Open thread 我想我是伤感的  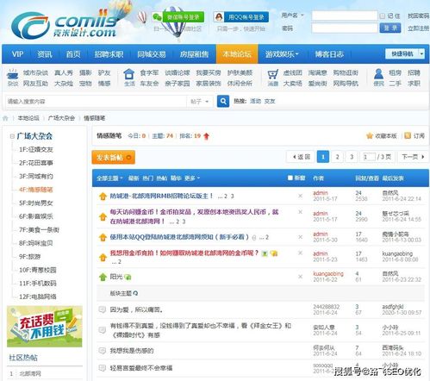(132, 351)
